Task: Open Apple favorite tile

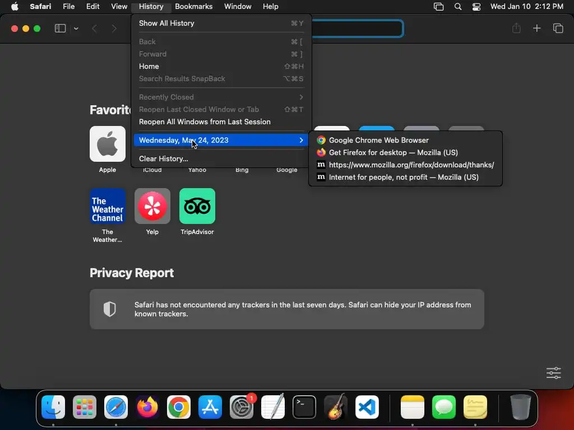Action: (107, 144)
